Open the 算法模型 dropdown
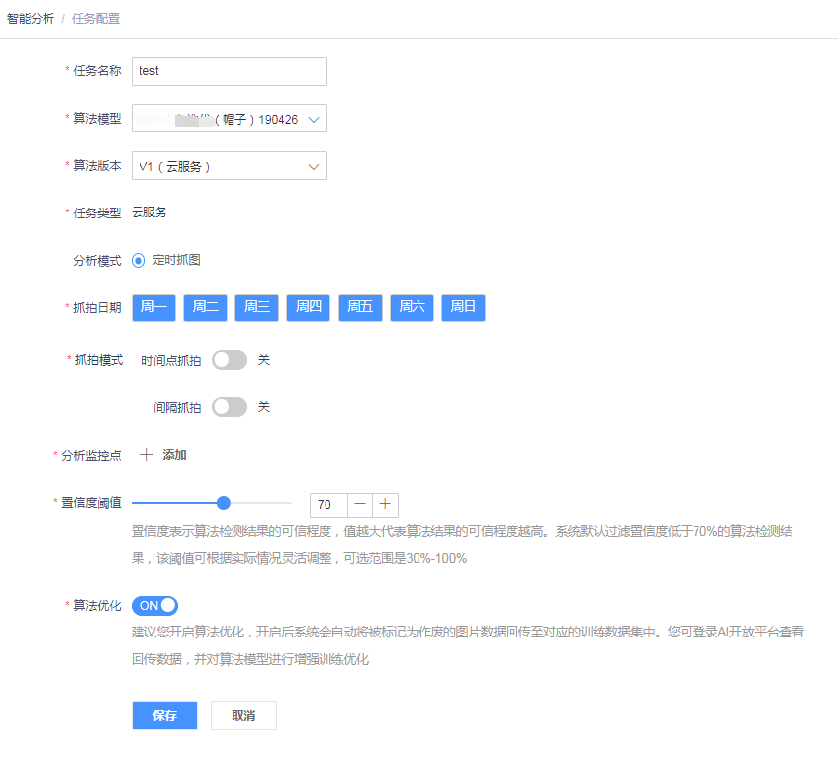This screenshot has width=838, height=763. pos(230,118)
